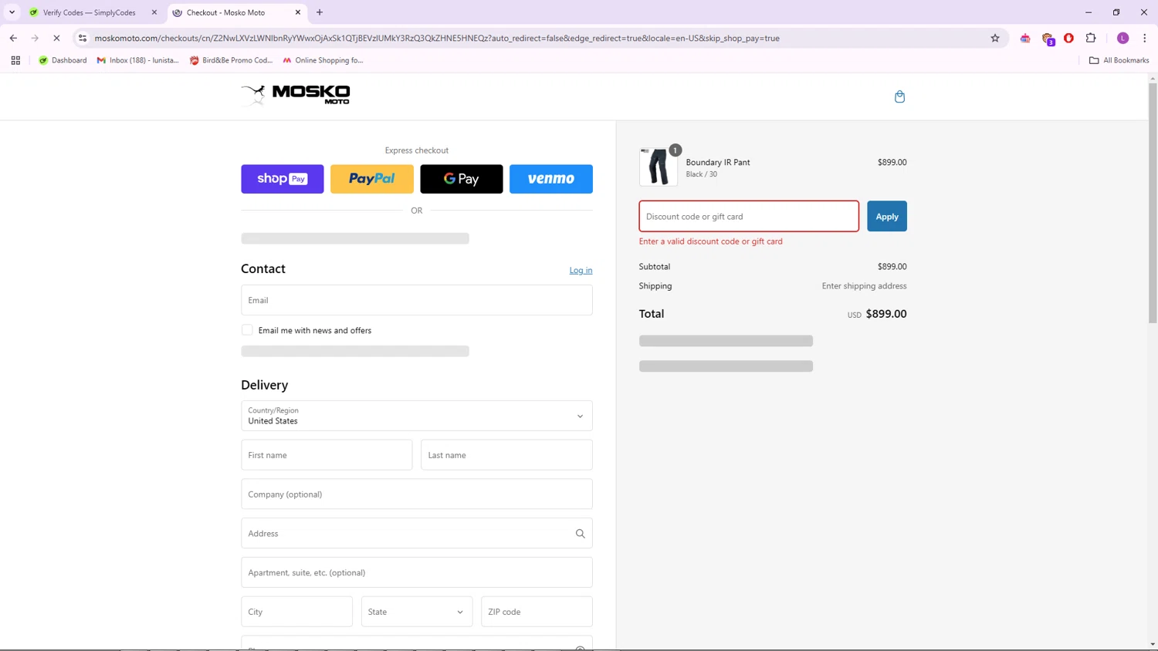Image resolution: width=1158 pixels, height=651 pixels.
Task: Pay with Venmo button
Action: pyautogui.click(x=551, y=179)
